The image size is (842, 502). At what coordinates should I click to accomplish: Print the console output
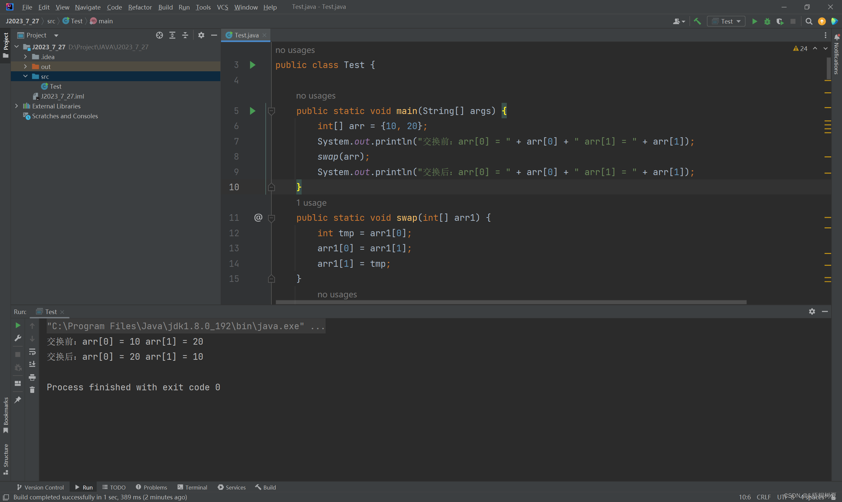click(32, 377)
